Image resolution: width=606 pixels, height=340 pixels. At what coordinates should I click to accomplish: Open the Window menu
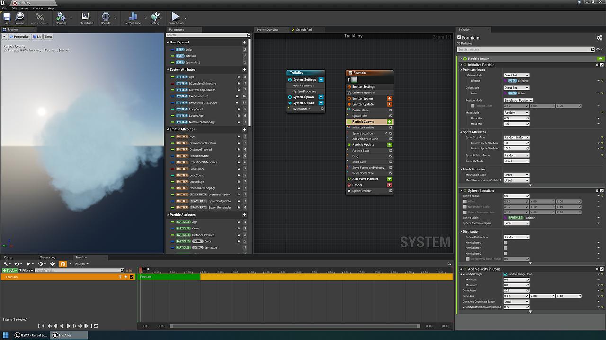point(38,8)
